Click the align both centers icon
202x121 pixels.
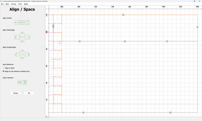point(22,23)
